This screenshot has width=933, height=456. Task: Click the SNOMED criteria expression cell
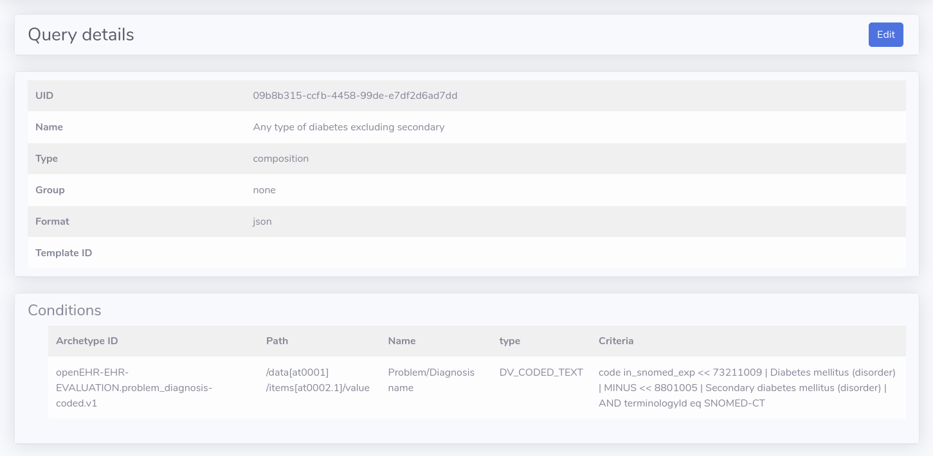click(x=747, y=388)
